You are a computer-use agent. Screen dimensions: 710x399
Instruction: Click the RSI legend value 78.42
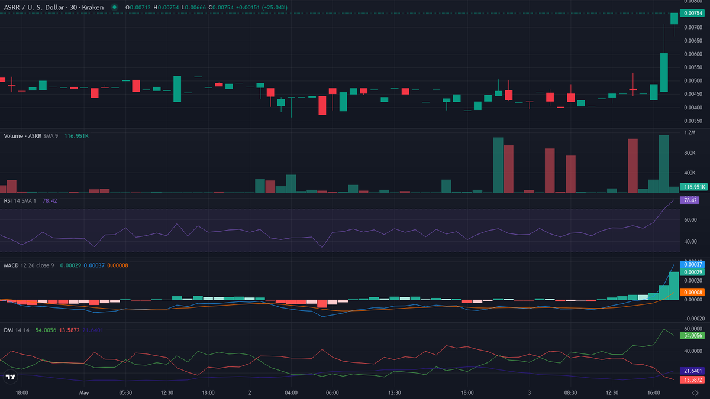click(x=50, y=200)
